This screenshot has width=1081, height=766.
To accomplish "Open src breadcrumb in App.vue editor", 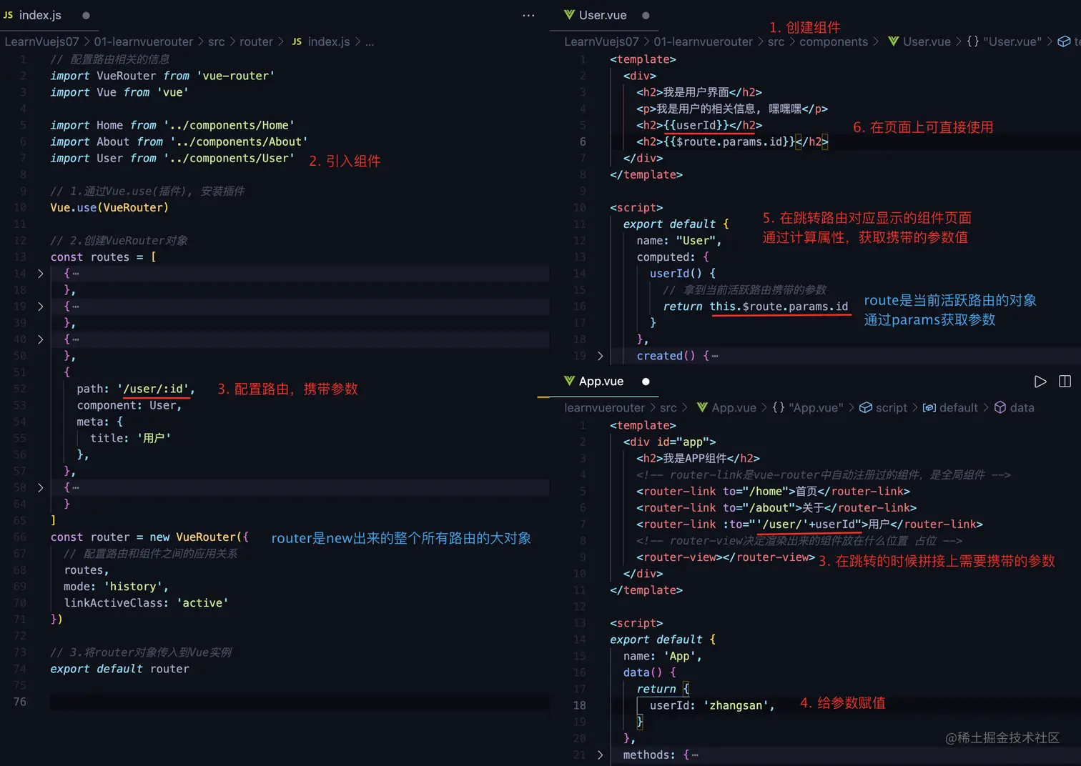I will [x=668, y=407].
